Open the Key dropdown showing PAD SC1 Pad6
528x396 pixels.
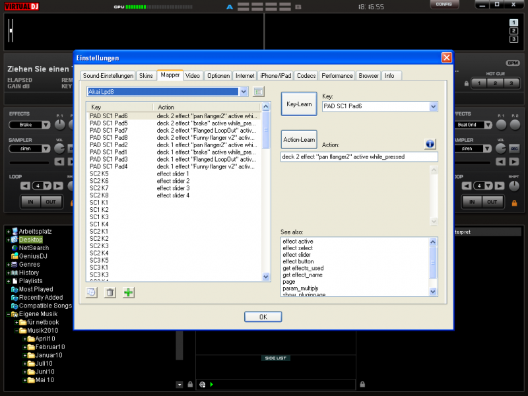tap(433, 106)
